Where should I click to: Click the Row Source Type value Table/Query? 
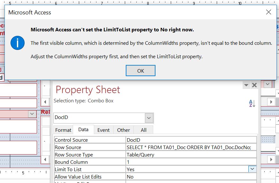click(191, 155)
